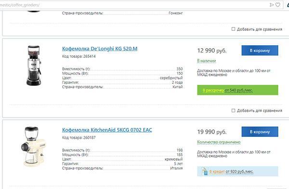Screen dimensions: 289x189
Task: Check compare box for De'Longhi KG 520.M
Action: pyautogui.click(x=233, y=110)
